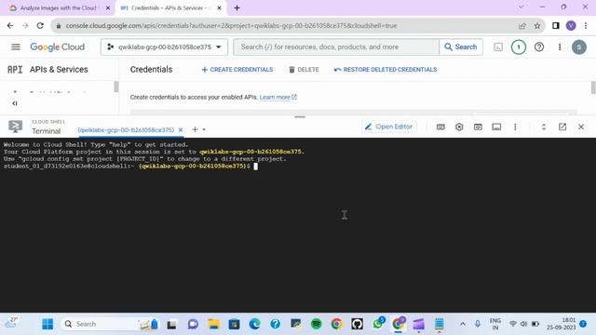
Task: Open the taskbar clock and date
Action: coord(561,324)
